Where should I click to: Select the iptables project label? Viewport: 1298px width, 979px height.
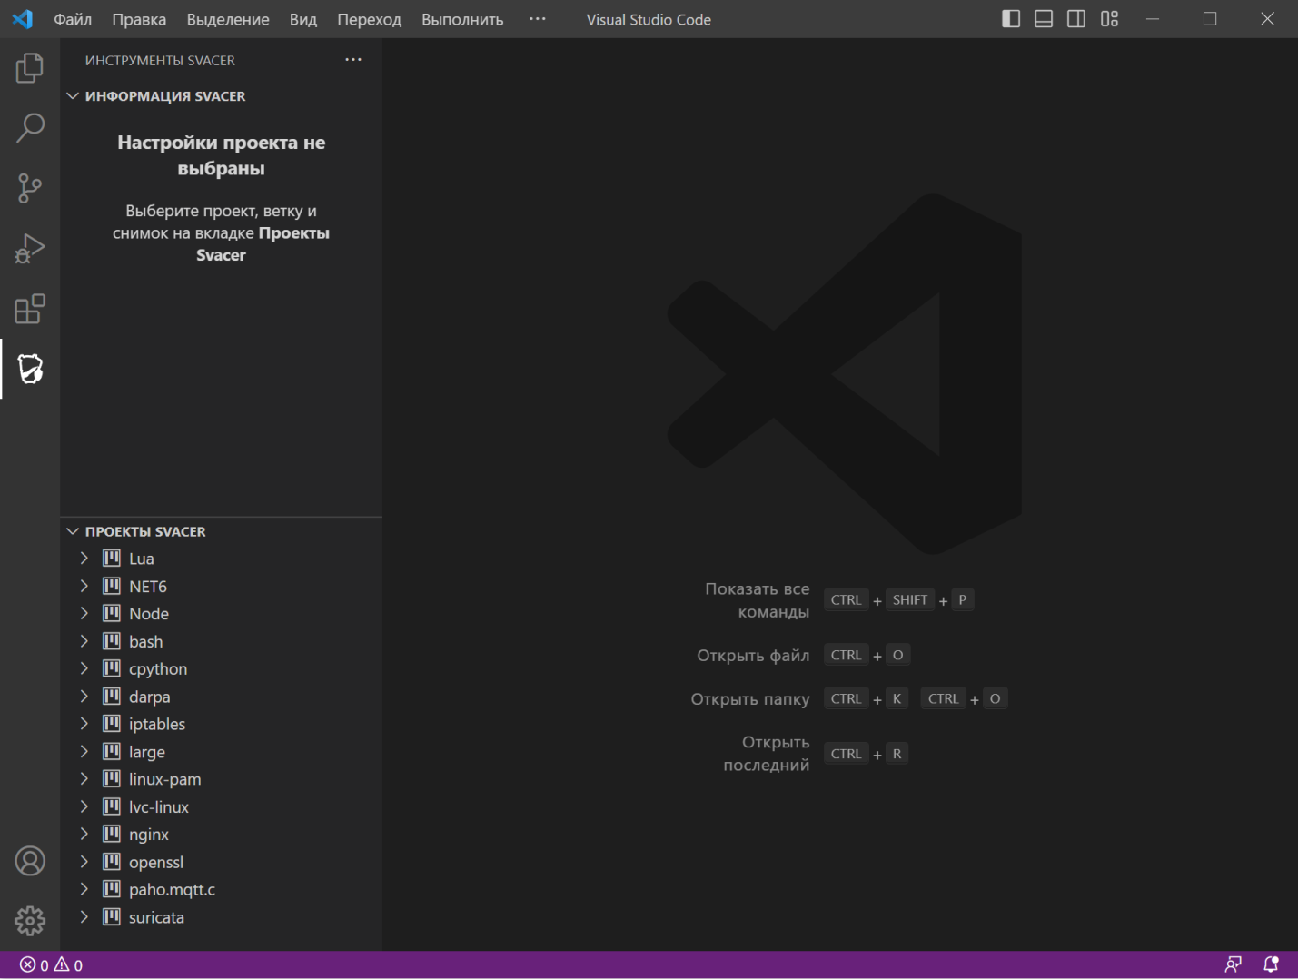[x=157, y=724]
